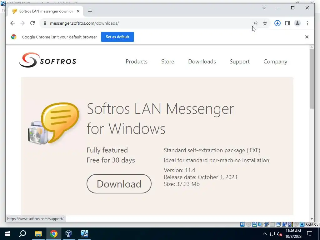
Task: Open the Company menu item
Action: [275, 62]
